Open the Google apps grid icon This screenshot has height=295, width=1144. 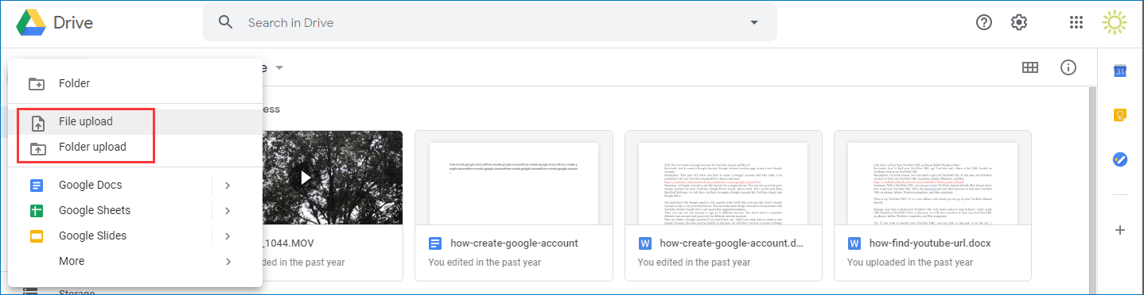(1076, 23)
